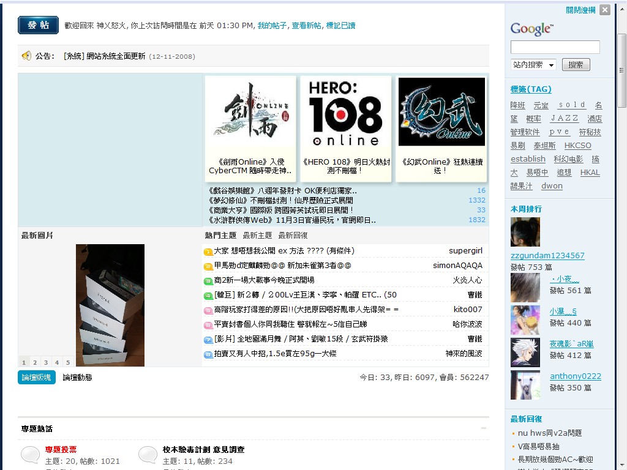Click the avatar of 夜魂影`aR嵐

(525, 352)
